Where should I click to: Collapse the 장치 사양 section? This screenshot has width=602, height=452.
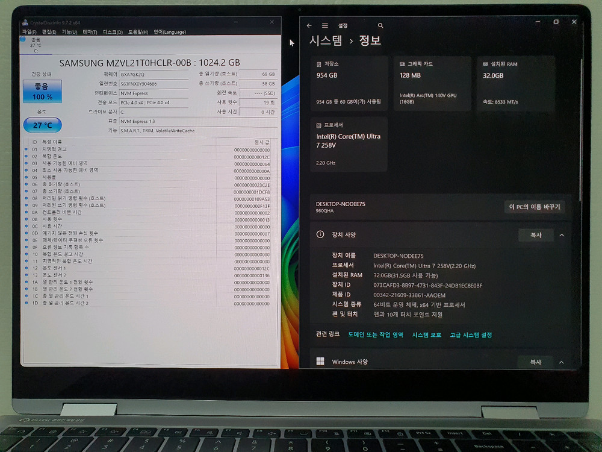(x=562, y=235)
